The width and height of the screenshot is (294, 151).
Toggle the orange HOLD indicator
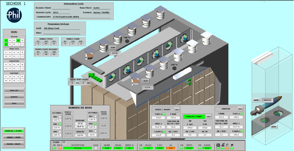point(60,148)
